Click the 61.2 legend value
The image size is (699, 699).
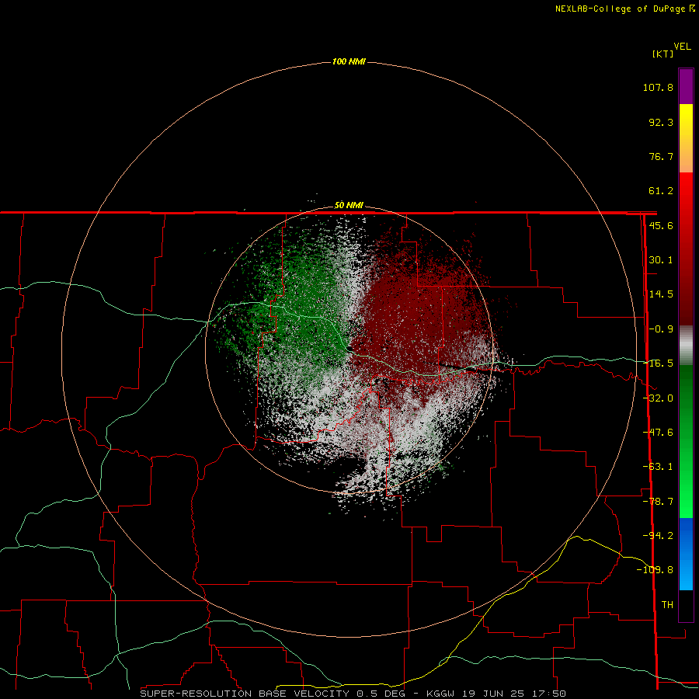click(x=661, y=191)
